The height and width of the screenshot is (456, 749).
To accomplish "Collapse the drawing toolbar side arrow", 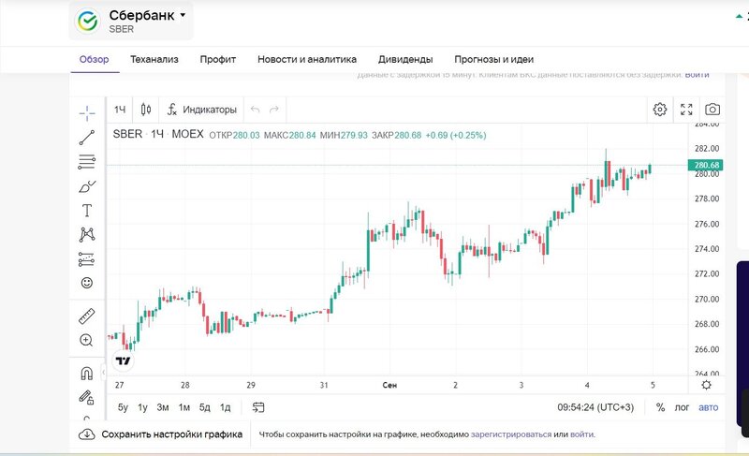I will click(x=103, y=373).
